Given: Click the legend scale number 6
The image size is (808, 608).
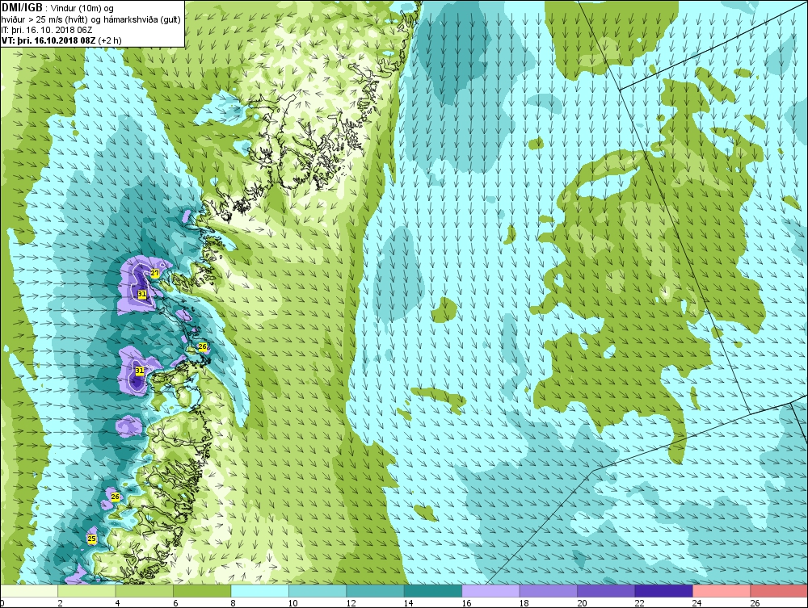Looking at the screenshot, I should (x=175, y=603).
